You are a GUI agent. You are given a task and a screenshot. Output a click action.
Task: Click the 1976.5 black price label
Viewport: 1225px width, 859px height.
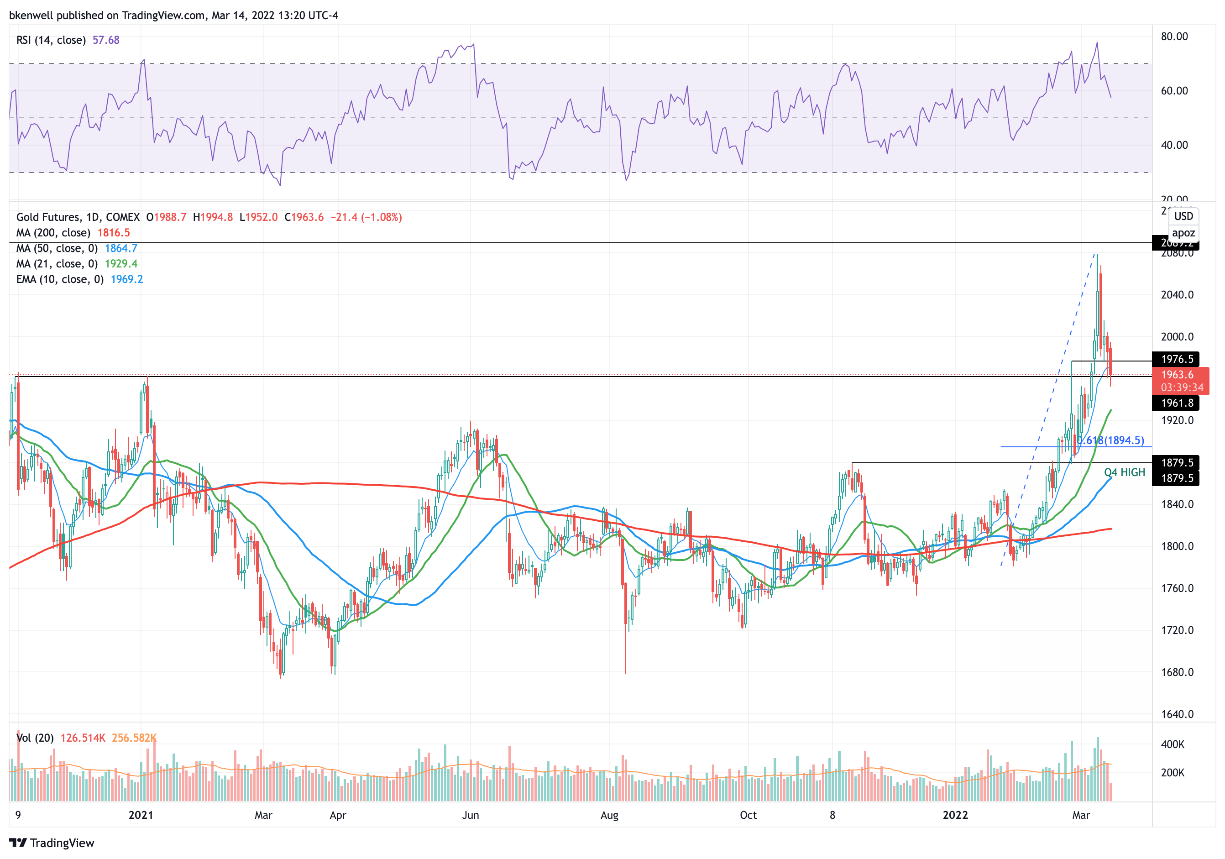[1177, 359]
